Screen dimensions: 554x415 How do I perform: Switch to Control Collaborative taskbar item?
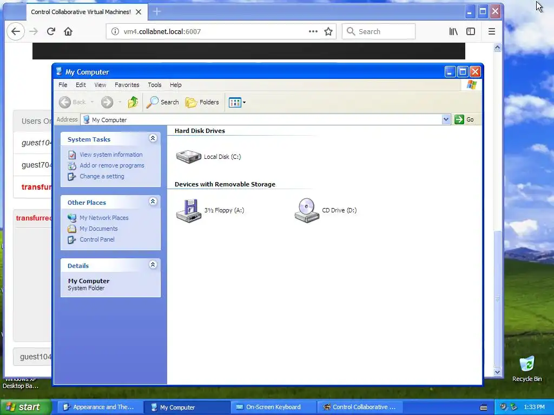pyautogui.click(x=360, y=407)
